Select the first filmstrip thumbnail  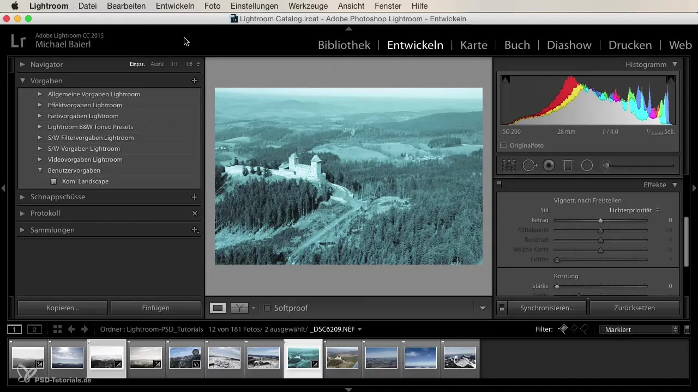pyautogui.click(x=28, y=358)
